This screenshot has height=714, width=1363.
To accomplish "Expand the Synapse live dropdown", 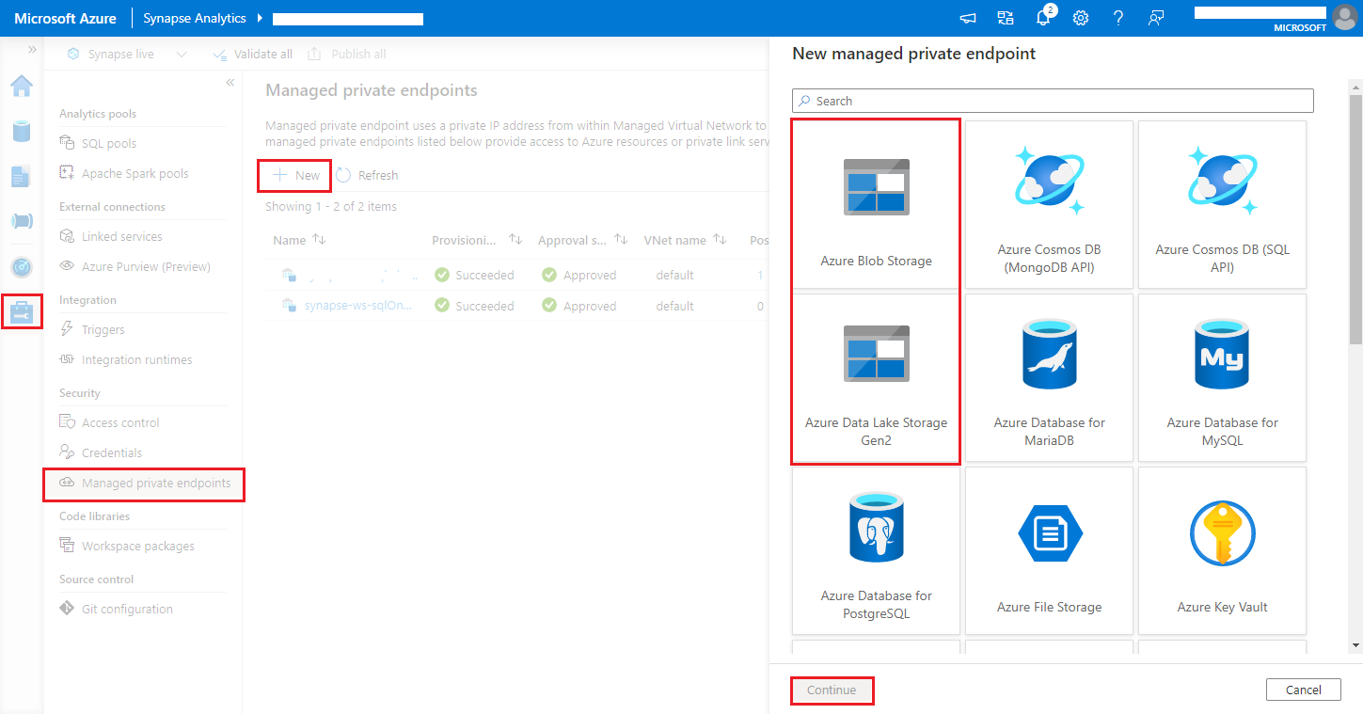I will click(181, 54).
